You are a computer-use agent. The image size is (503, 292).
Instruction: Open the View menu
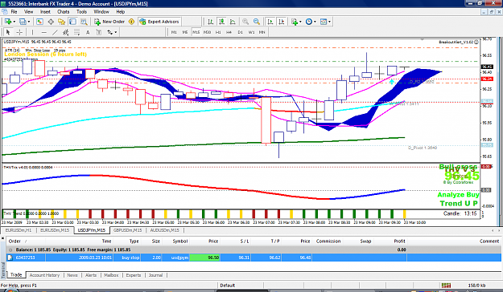[x=28, y=12]
